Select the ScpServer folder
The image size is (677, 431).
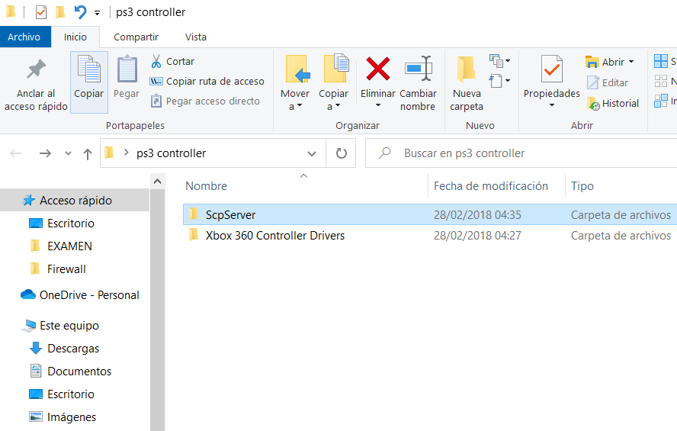click(x=230, y=214)
